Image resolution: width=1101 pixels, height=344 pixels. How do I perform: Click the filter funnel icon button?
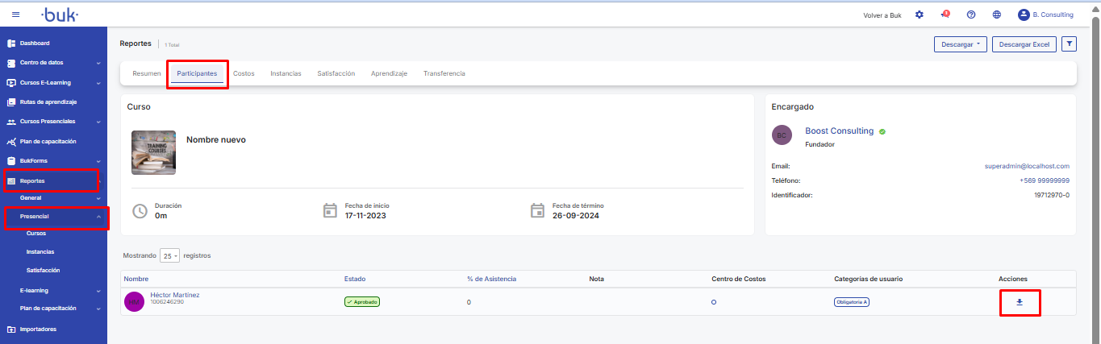1069,44
